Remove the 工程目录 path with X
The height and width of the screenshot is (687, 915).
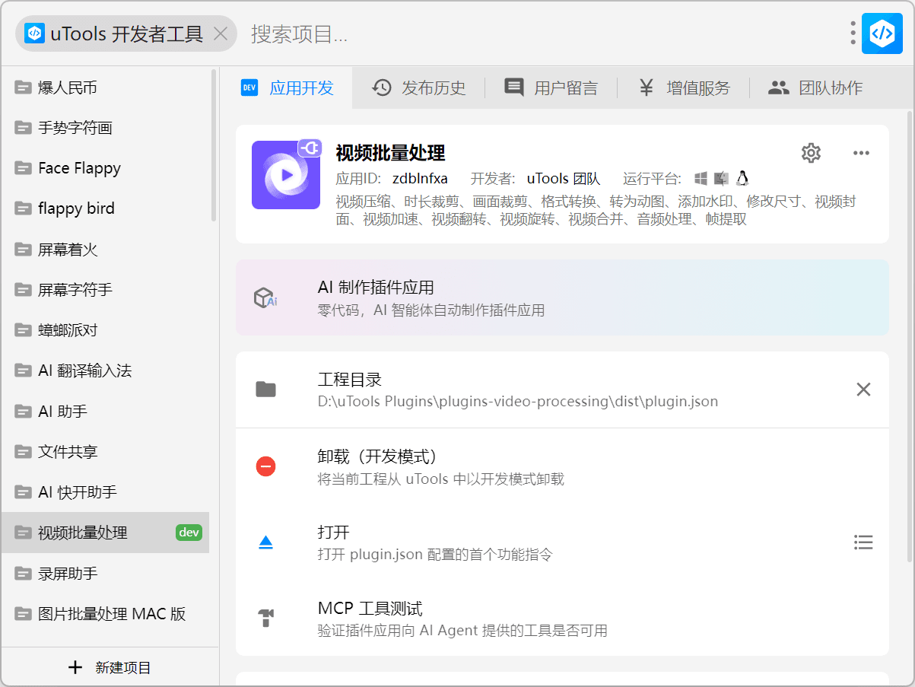click(x=863, y=390)
